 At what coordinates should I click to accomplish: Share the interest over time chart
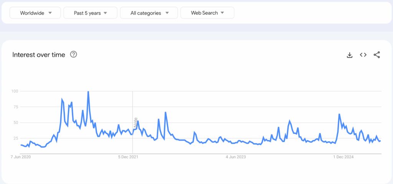pyautogui.click(x=376, y=55)
